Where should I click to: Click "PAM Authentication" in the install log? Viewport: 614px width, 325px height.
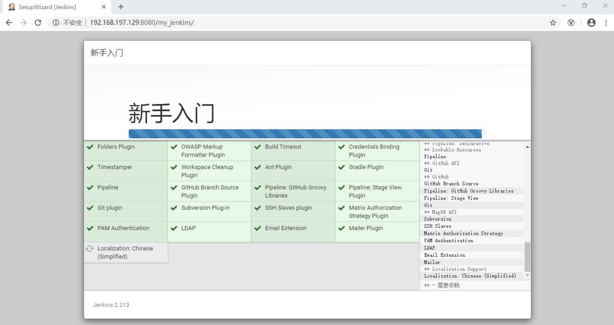(448, 240)
